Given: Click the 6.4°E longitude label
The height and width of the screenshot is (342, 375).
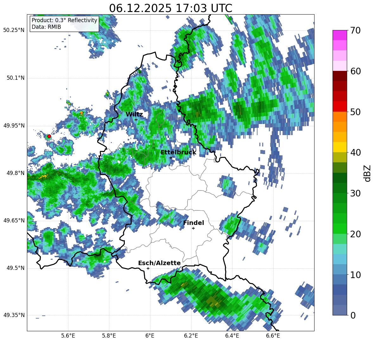Looking at the screenshot, I should pos(232,336).
